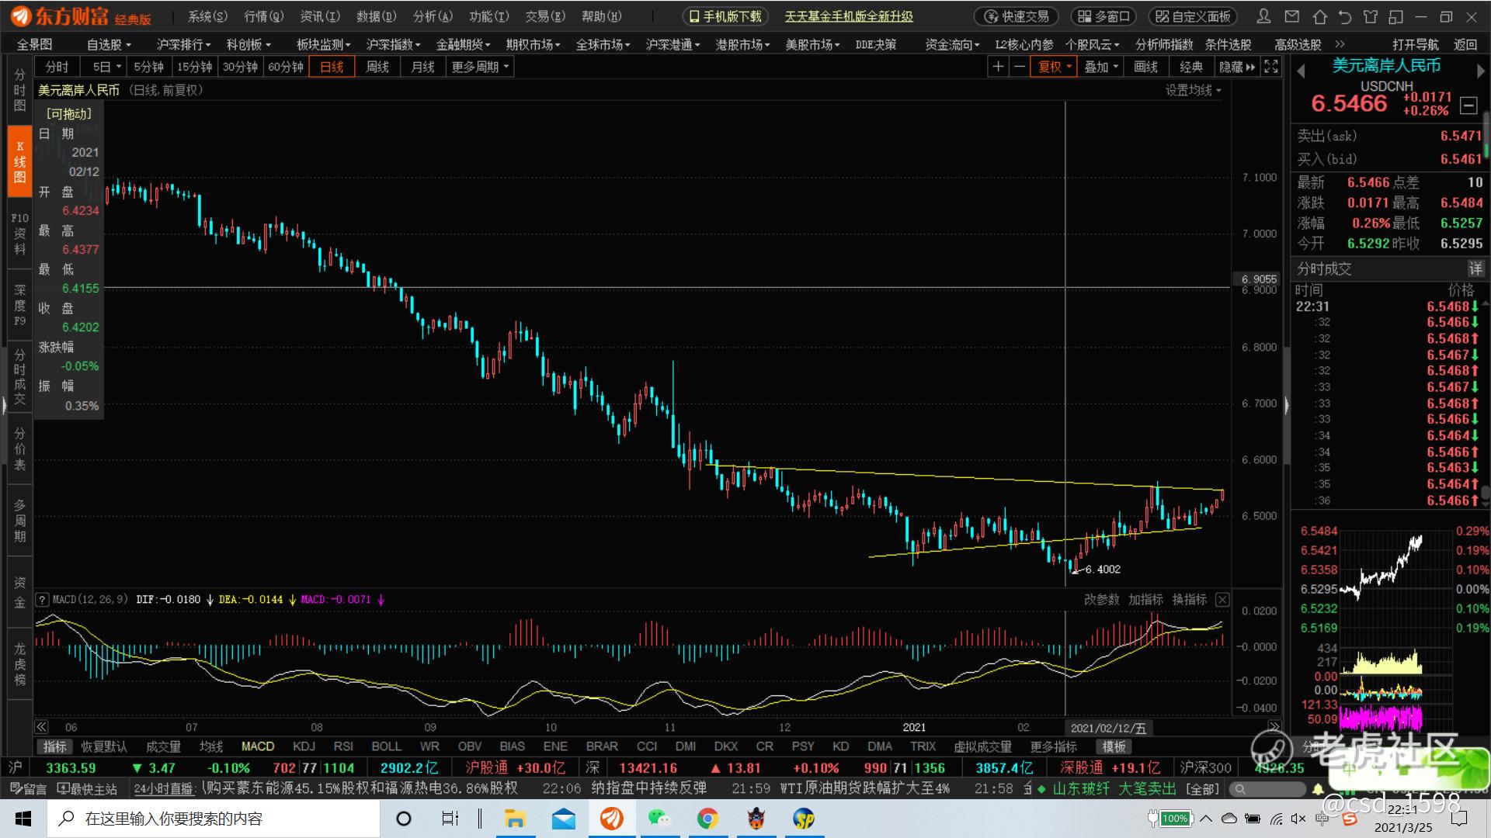Close the MACD indicator panel
This screenshot has height=838, width=1491.
[x=1222, y=600]
